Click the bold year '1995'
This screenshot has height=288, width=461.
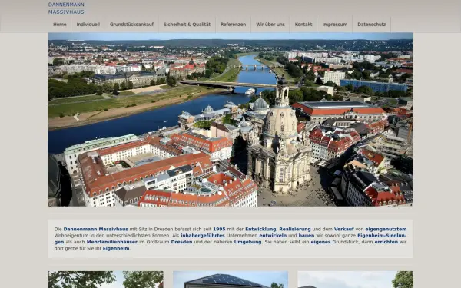(219, 229)
